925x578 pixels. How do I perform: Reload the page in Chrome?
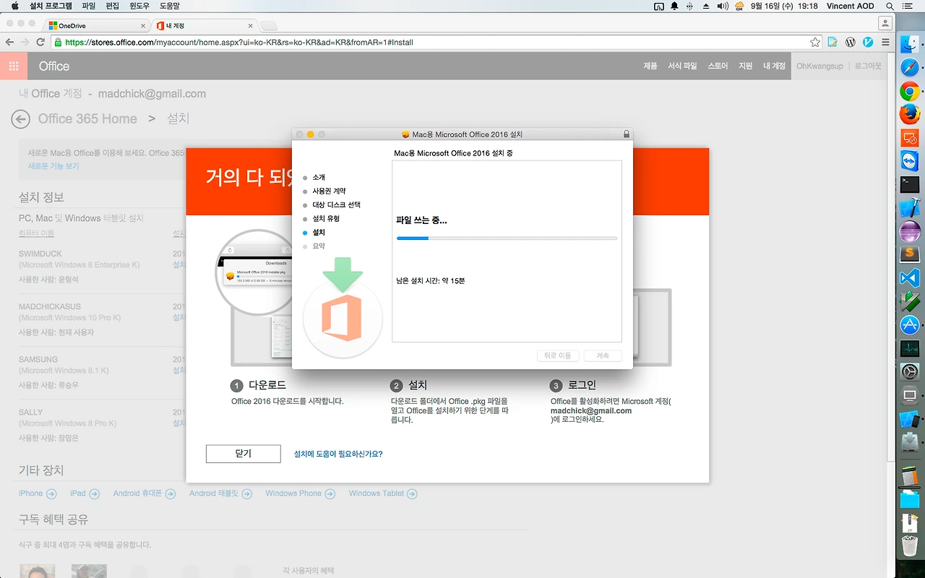click(40, 43)
